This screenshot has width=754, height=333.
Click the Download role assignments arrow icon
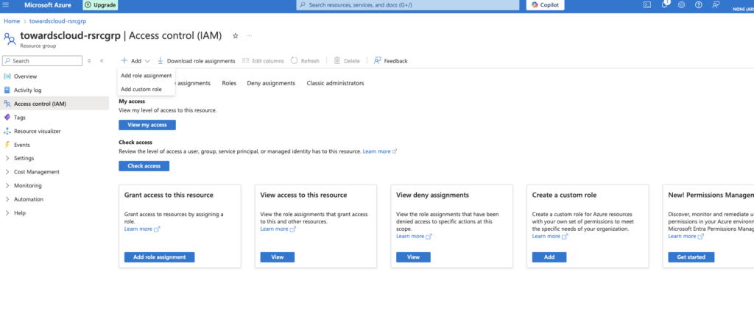click(161, 61)
